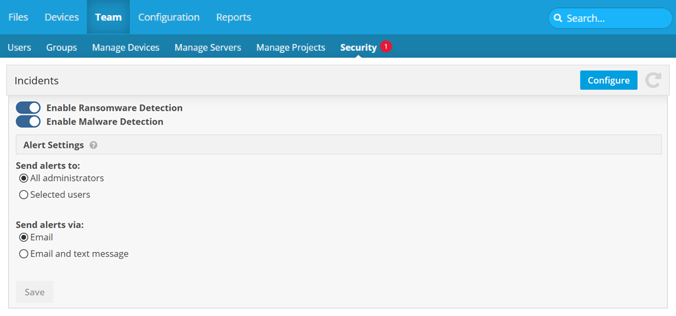Choose Email and text message option
The height and width of the screenshot is (316, 676).
(x=24, y=254)
